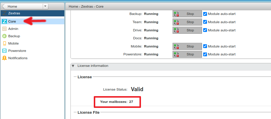Toggle Team Module auto-start checkbox

205,22
